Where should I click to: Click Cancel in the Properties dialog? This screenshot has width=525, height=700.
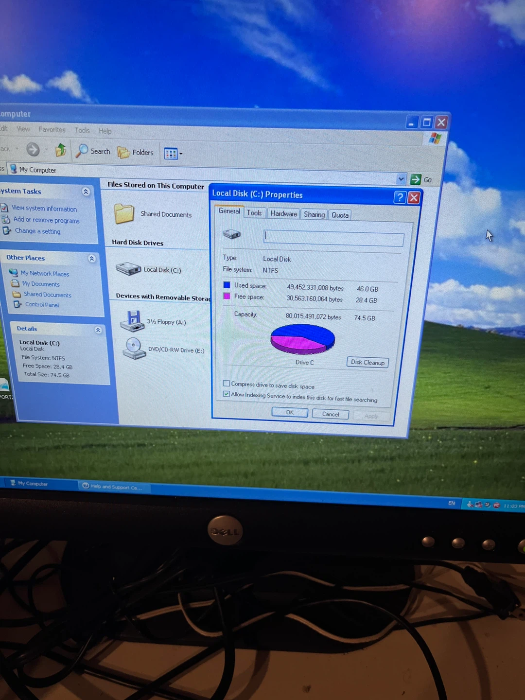click(x=331, y=414)
